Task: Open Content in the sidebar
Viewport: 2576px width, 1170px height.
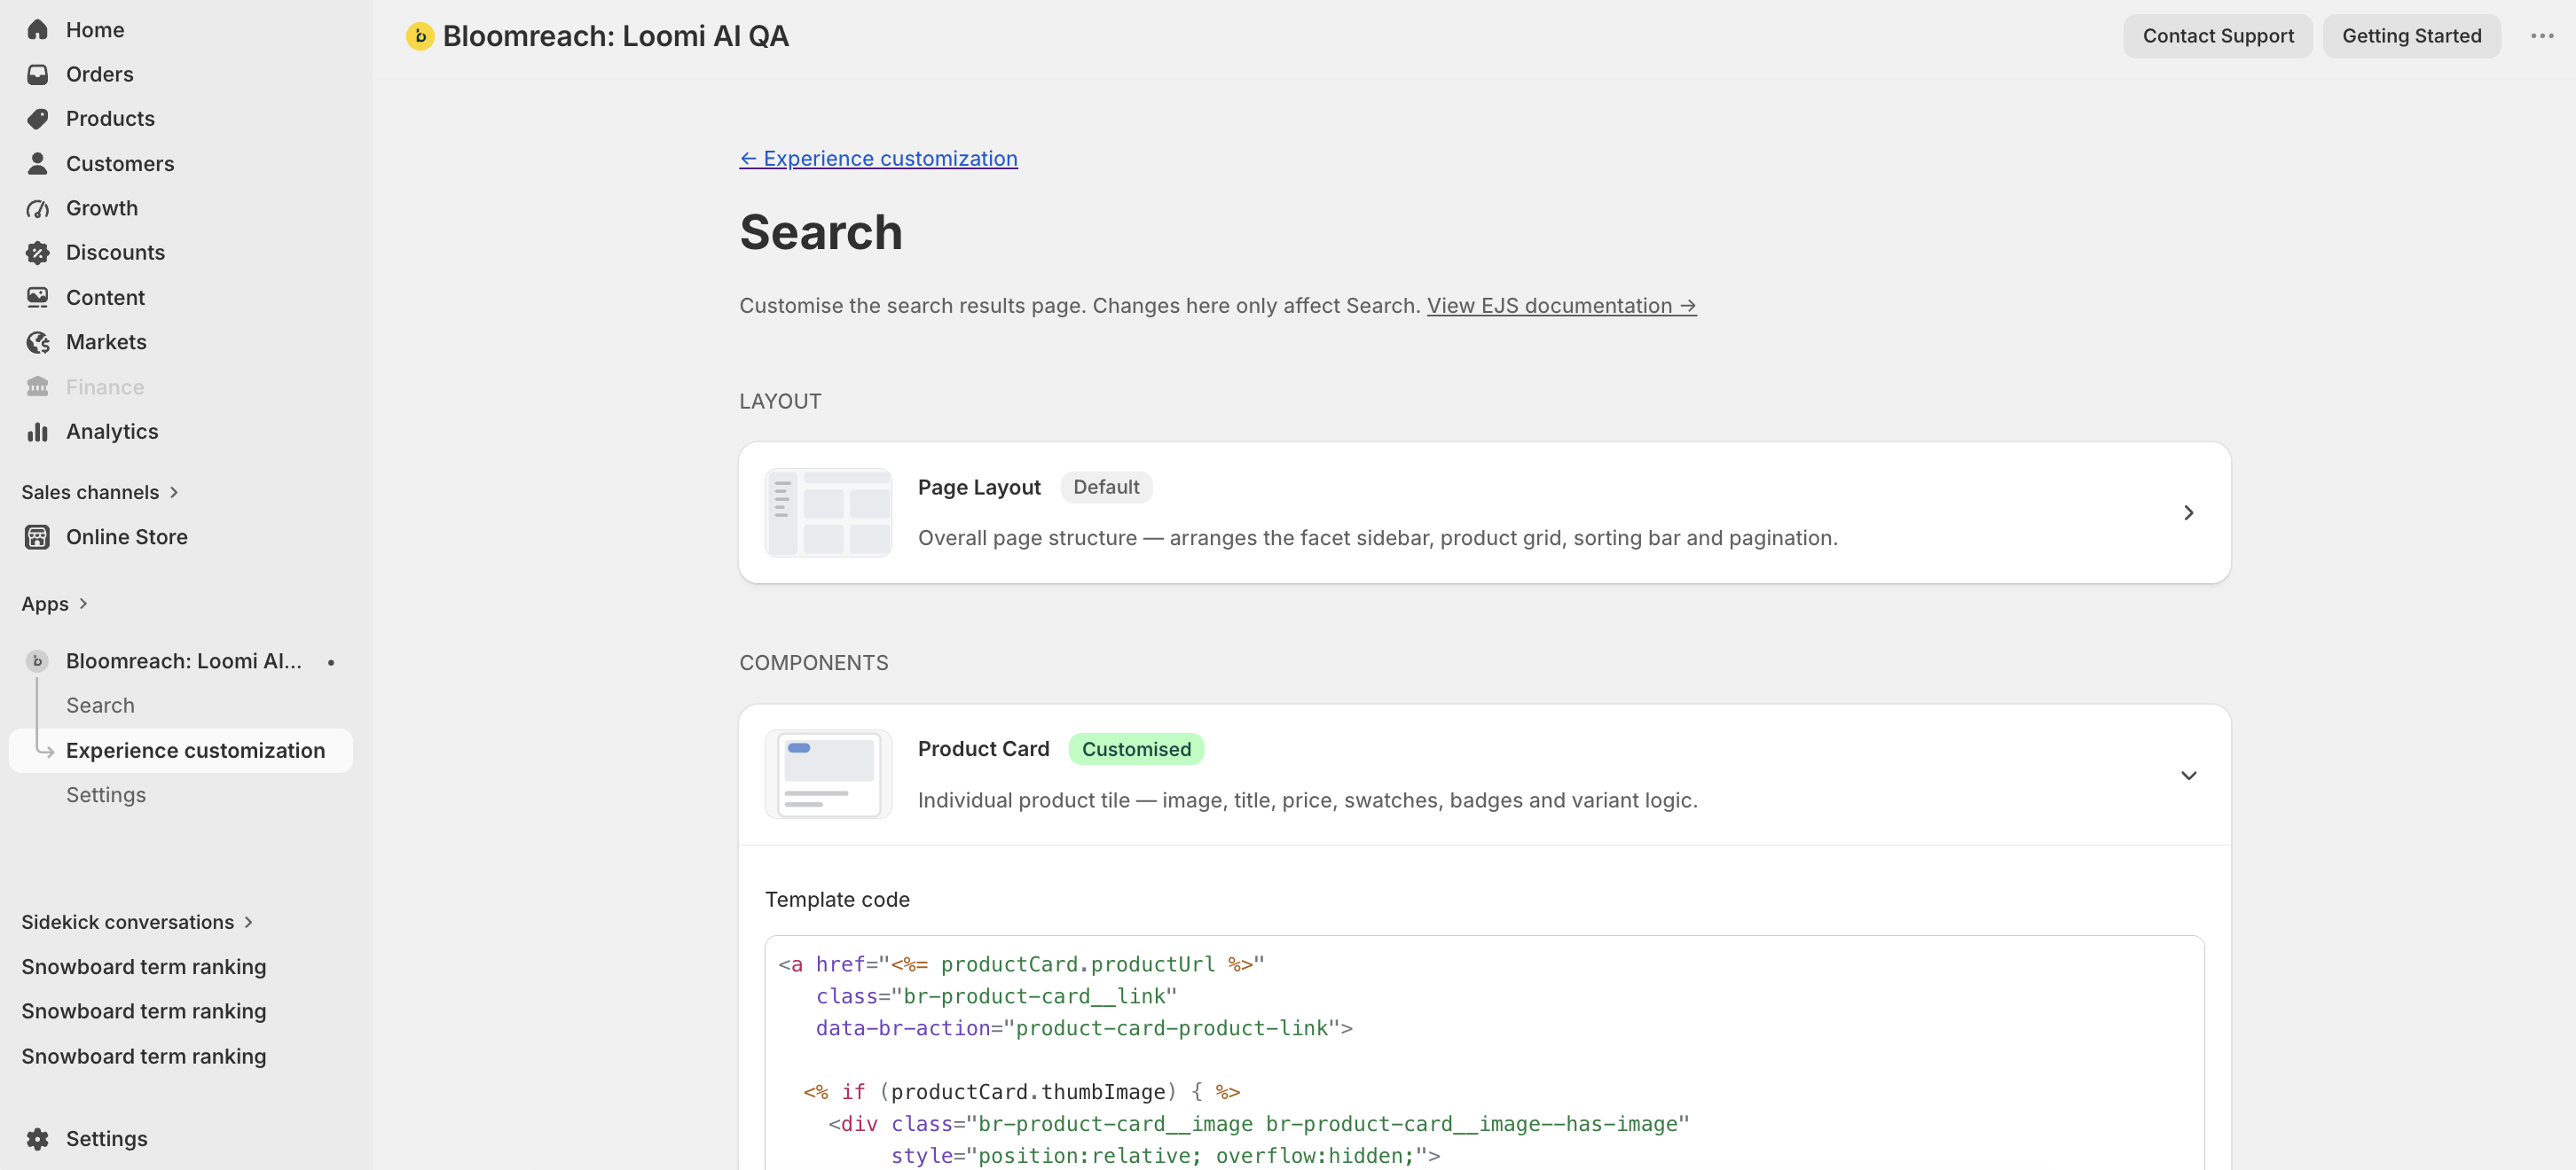Action: coord(180,297)
